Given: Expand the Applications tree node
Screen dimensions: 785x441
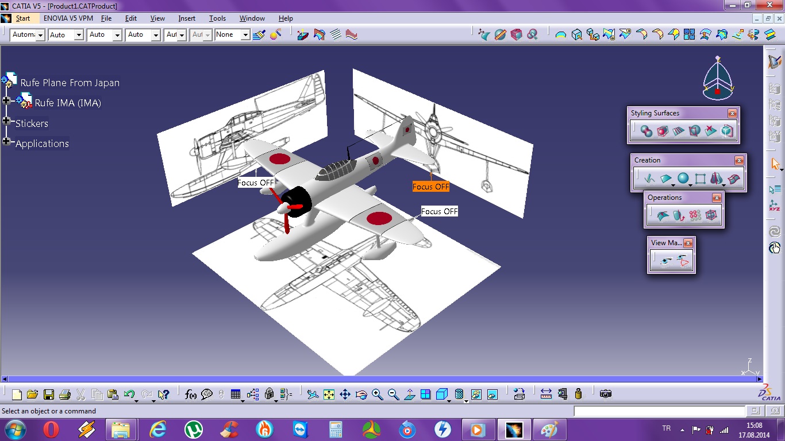Looking at the screenshot, I should coord(6,141).
